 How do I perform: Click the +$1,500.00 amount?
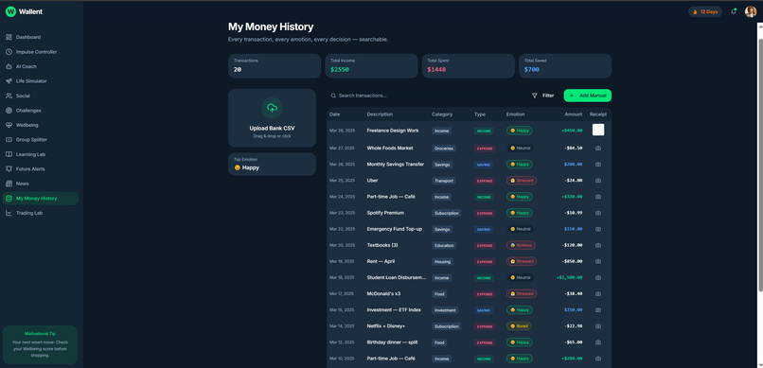(569, 277)
